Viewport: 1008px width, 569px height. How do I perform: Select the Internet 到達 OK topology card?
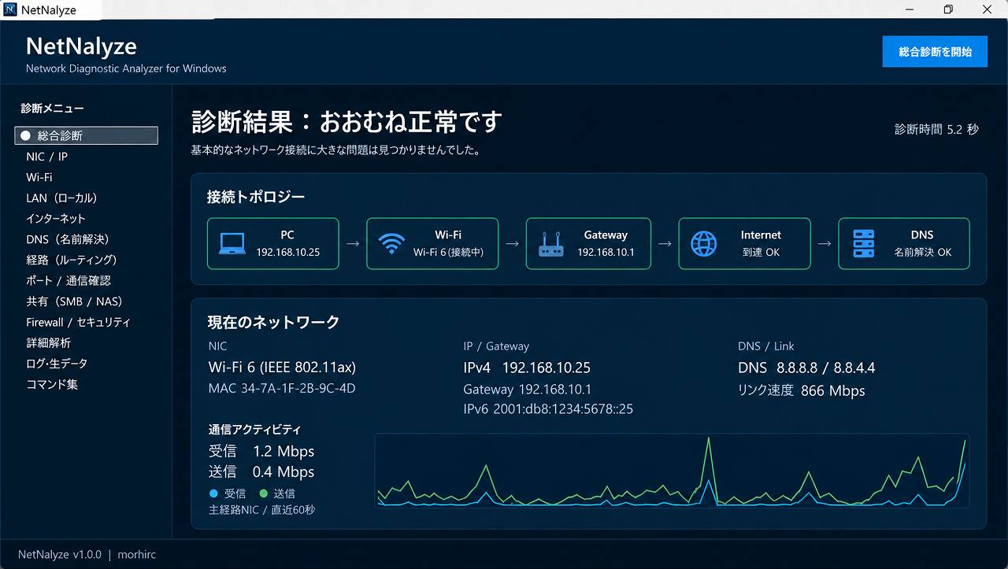click(x=744, y=244)
